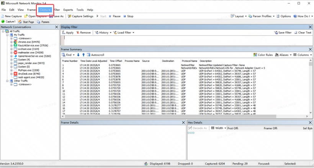Open the View menu
This screenshot has width=314, height=168.
pos(21,10)
